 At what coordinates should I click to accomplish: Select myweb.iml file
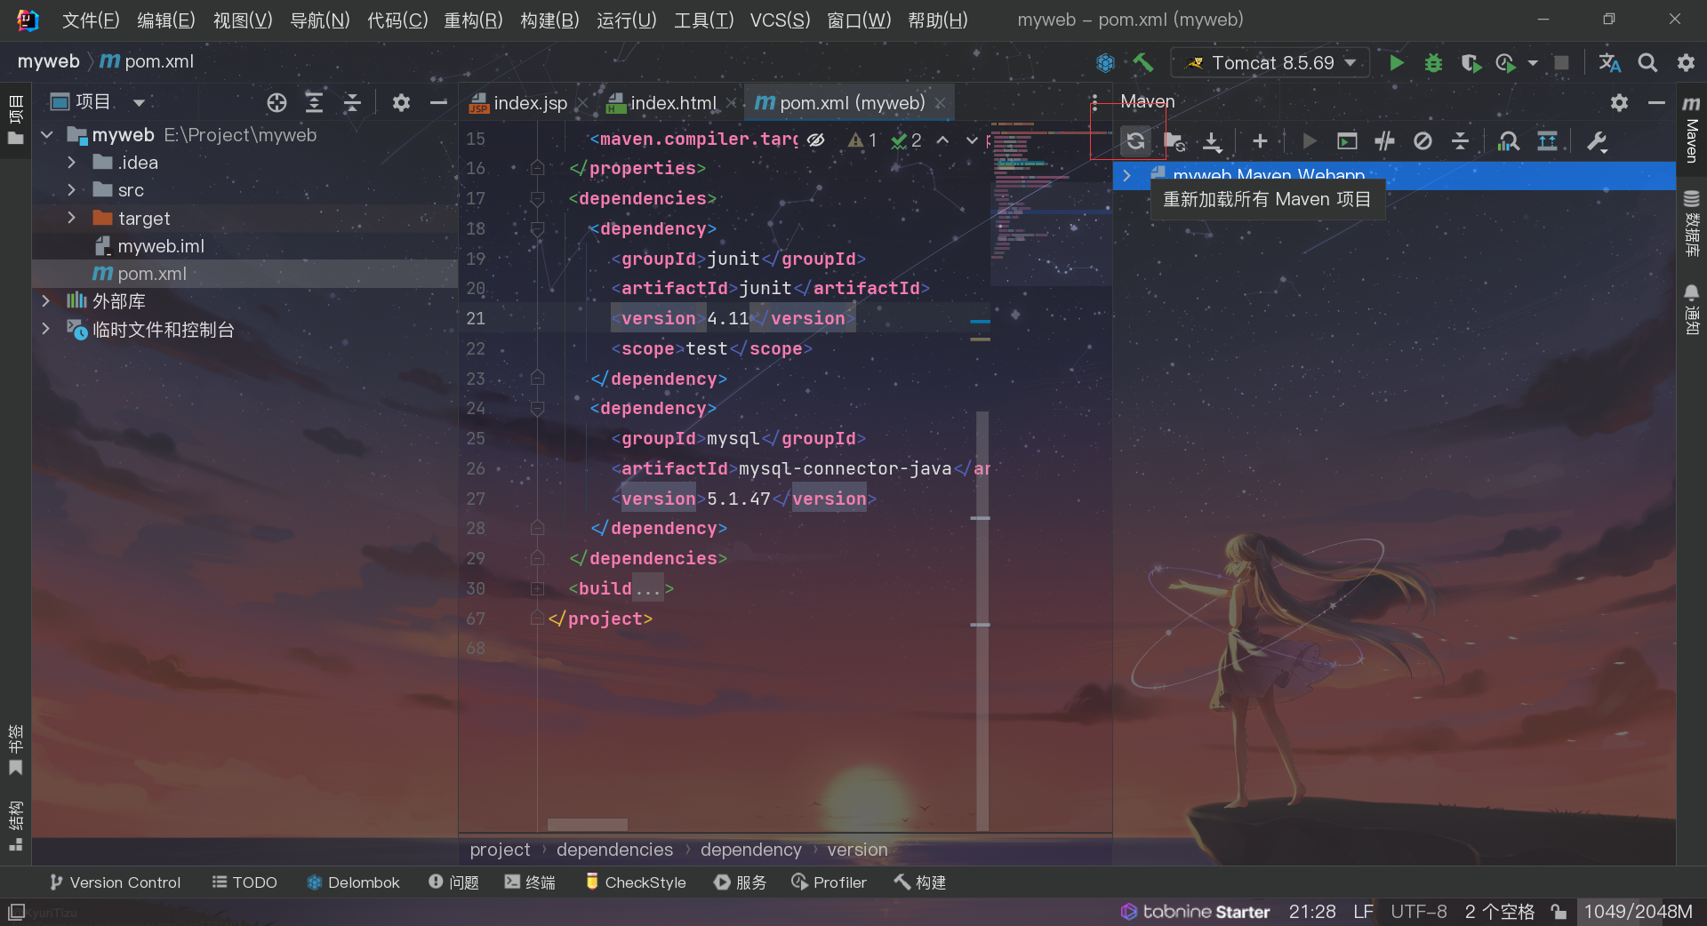click(x=161, y=246)
